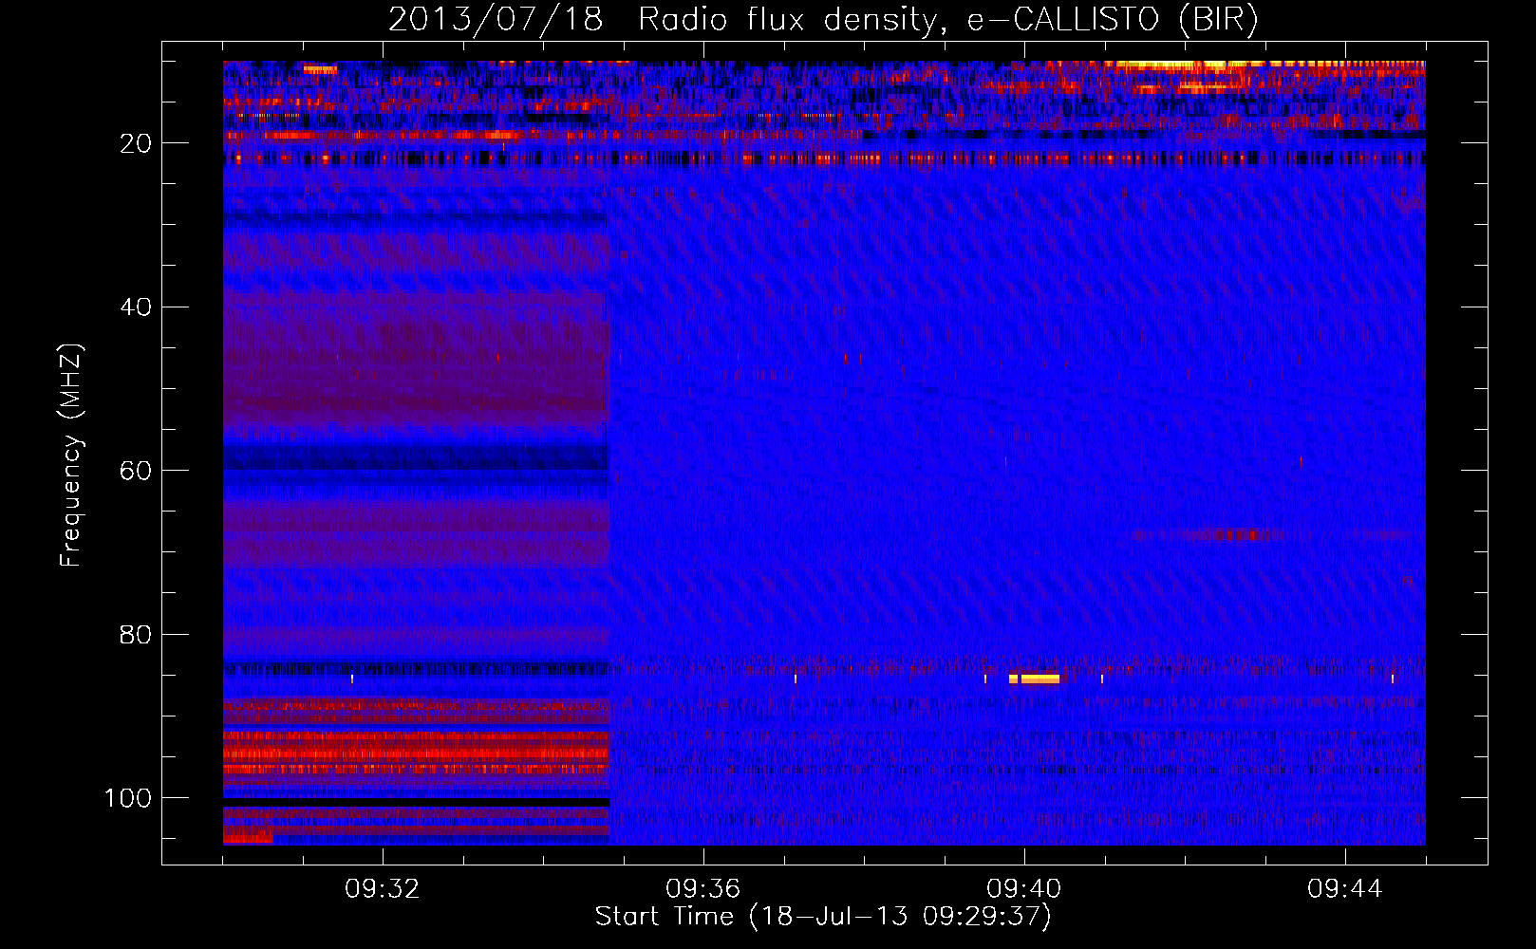Image resolution: width=1536 pixels, height=949 pixels.
Task: Click the 'Frequency (MHZ)' axis label
Action: (x=71, y=456)
